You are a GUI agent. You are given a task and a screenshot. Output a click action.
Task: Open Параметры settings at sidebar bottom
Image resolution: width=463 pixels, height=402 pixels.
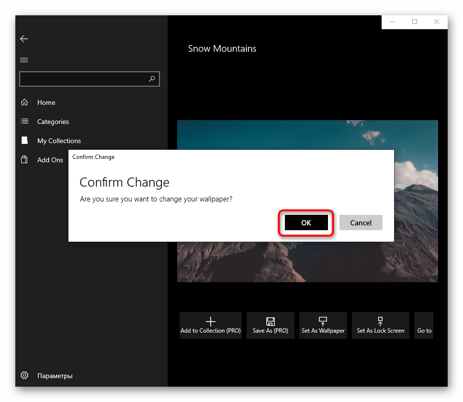pos(55,376)
